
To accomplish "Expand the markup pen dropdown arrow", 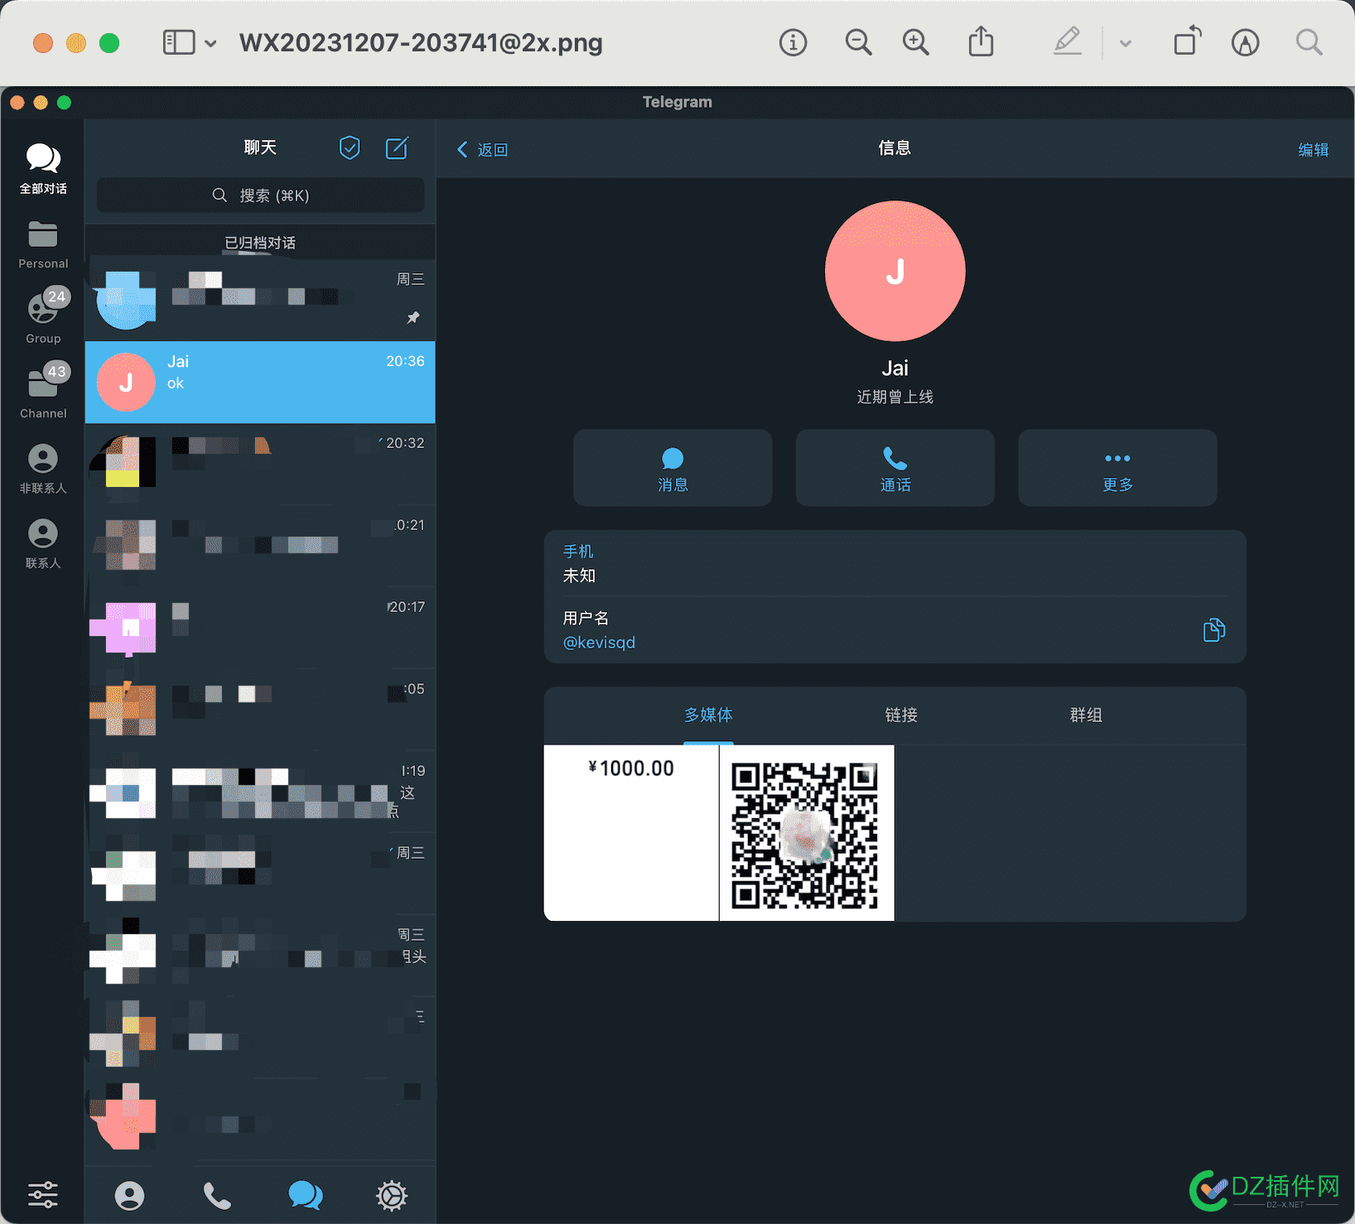I will [x=1125, y=43].
